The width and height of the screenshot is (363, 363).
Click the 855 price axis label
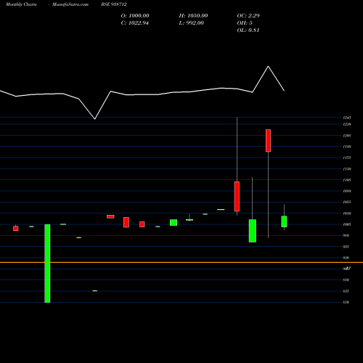pyautogui.click(x=346, y=291)
